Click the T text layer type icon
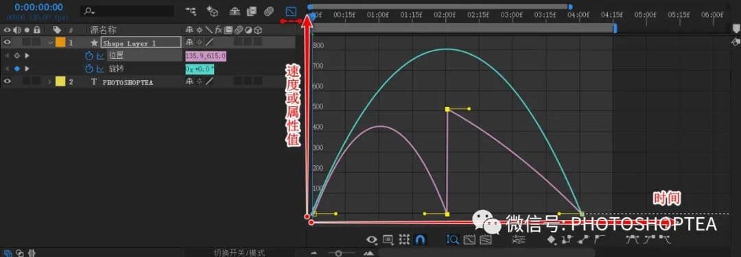This screenshot has width=741, height=257. click(93, 82)
